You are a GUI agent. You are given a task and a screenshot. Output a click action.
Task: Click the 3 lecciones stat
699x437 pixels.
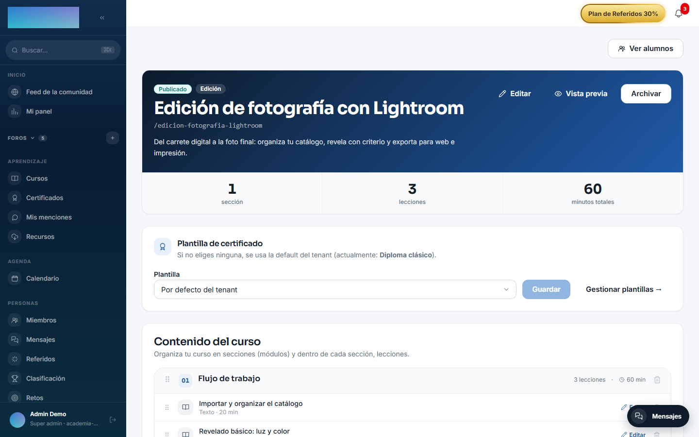coord(412,193)
